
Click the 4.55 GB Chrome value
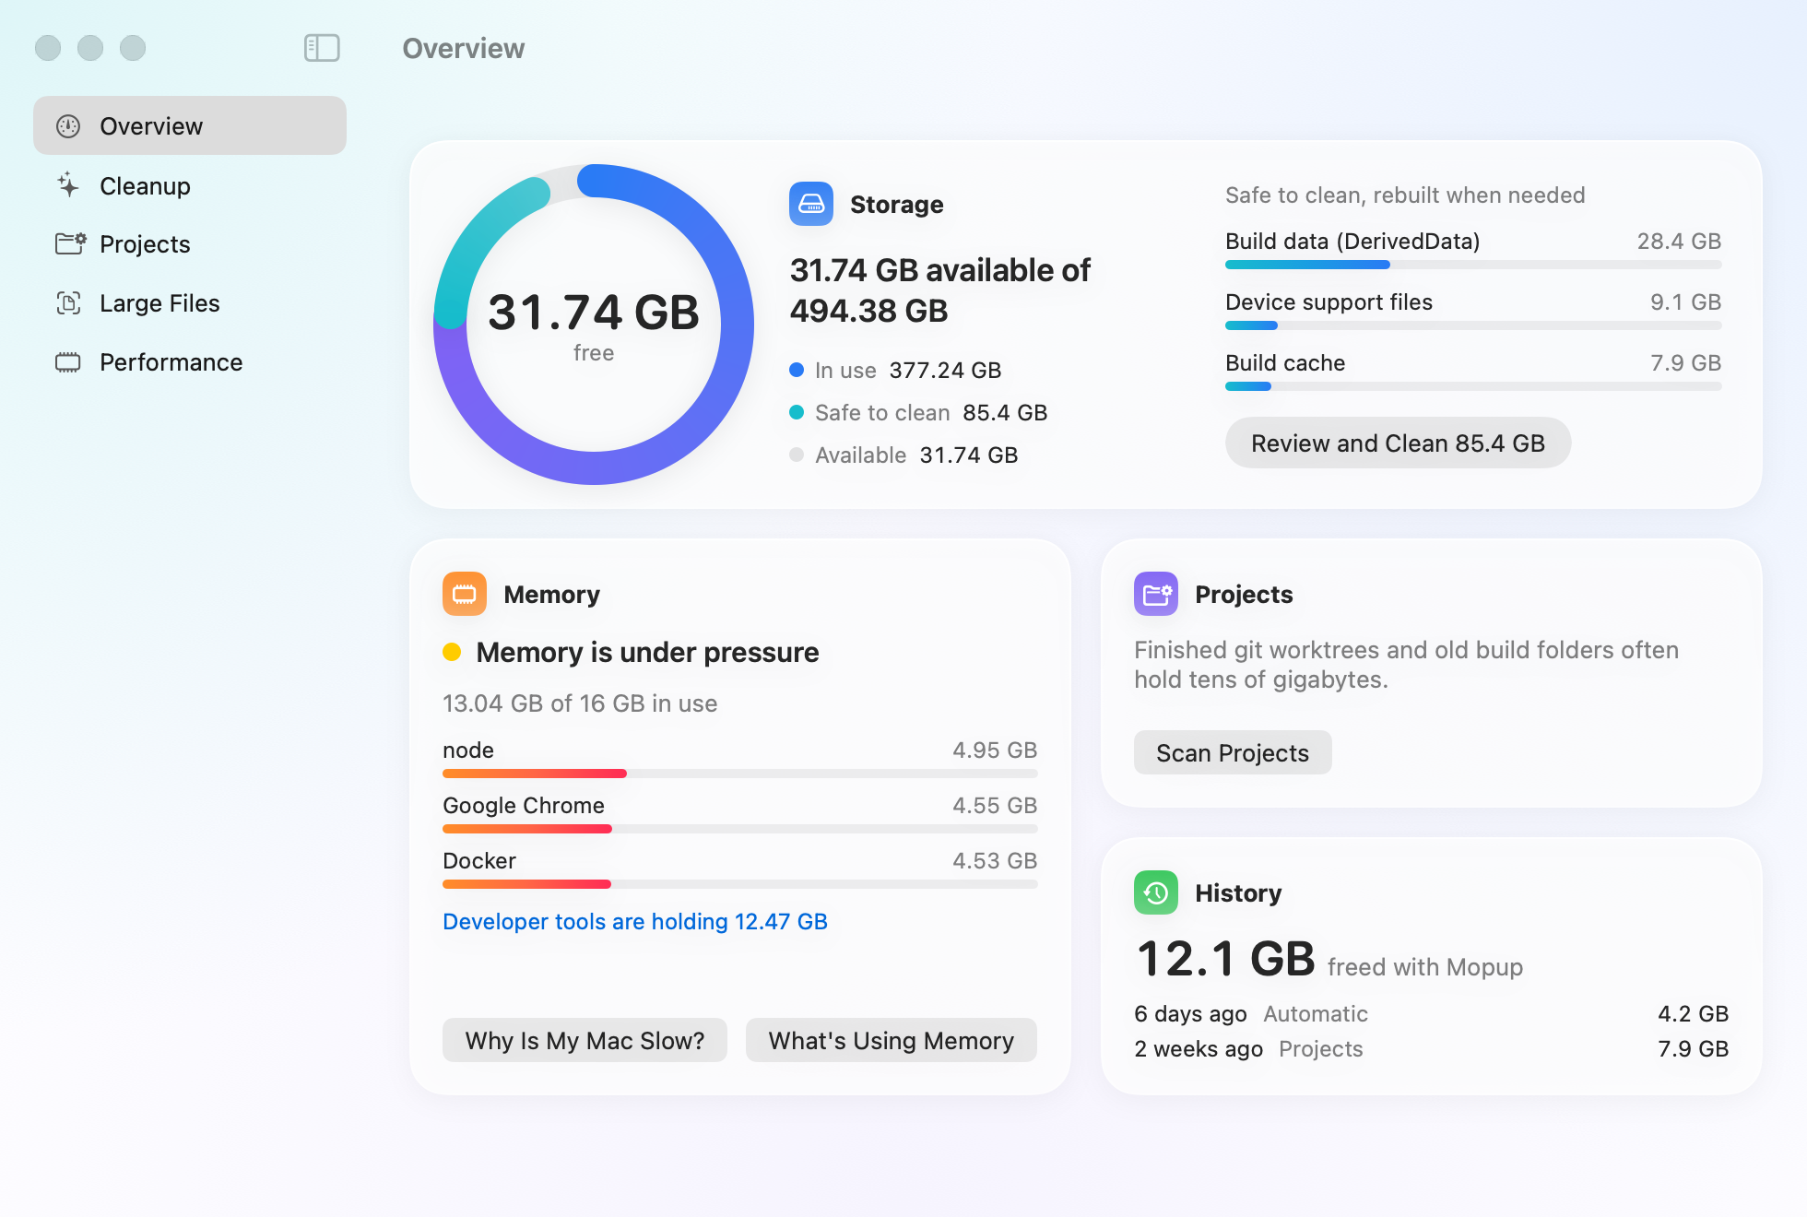point(995,805)
